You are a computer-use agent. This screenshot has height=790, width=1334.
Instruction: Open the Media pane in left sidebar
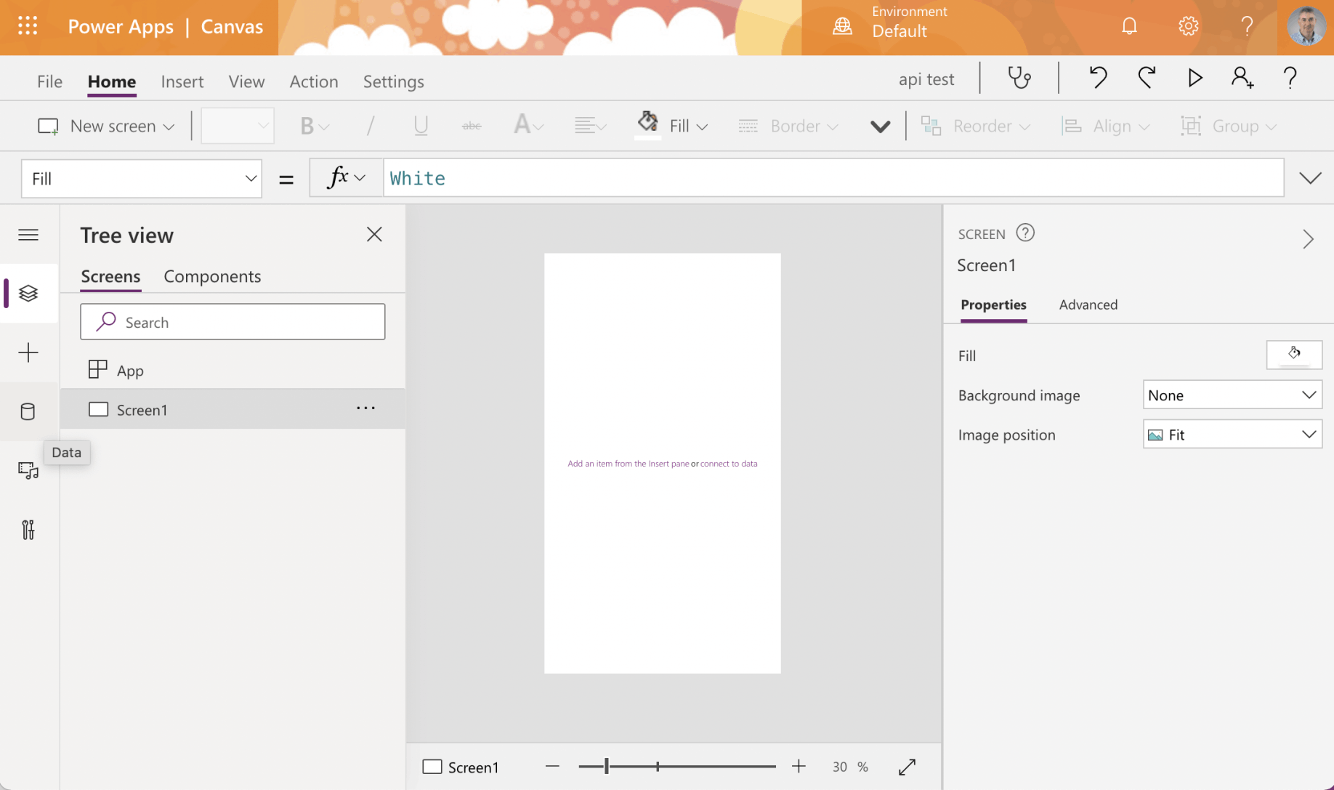coord(28,471)
